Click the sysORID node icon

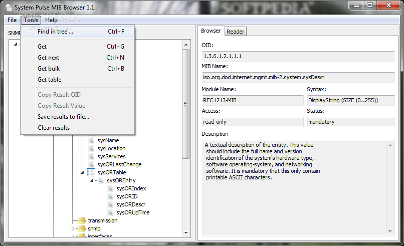[110, 196]
